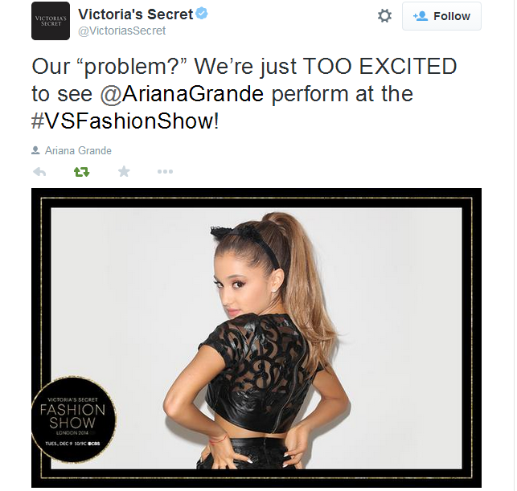This screenshot has width=517, height=491.
Task: Click the reply arrow icon
Action: [x=39, y=172]
